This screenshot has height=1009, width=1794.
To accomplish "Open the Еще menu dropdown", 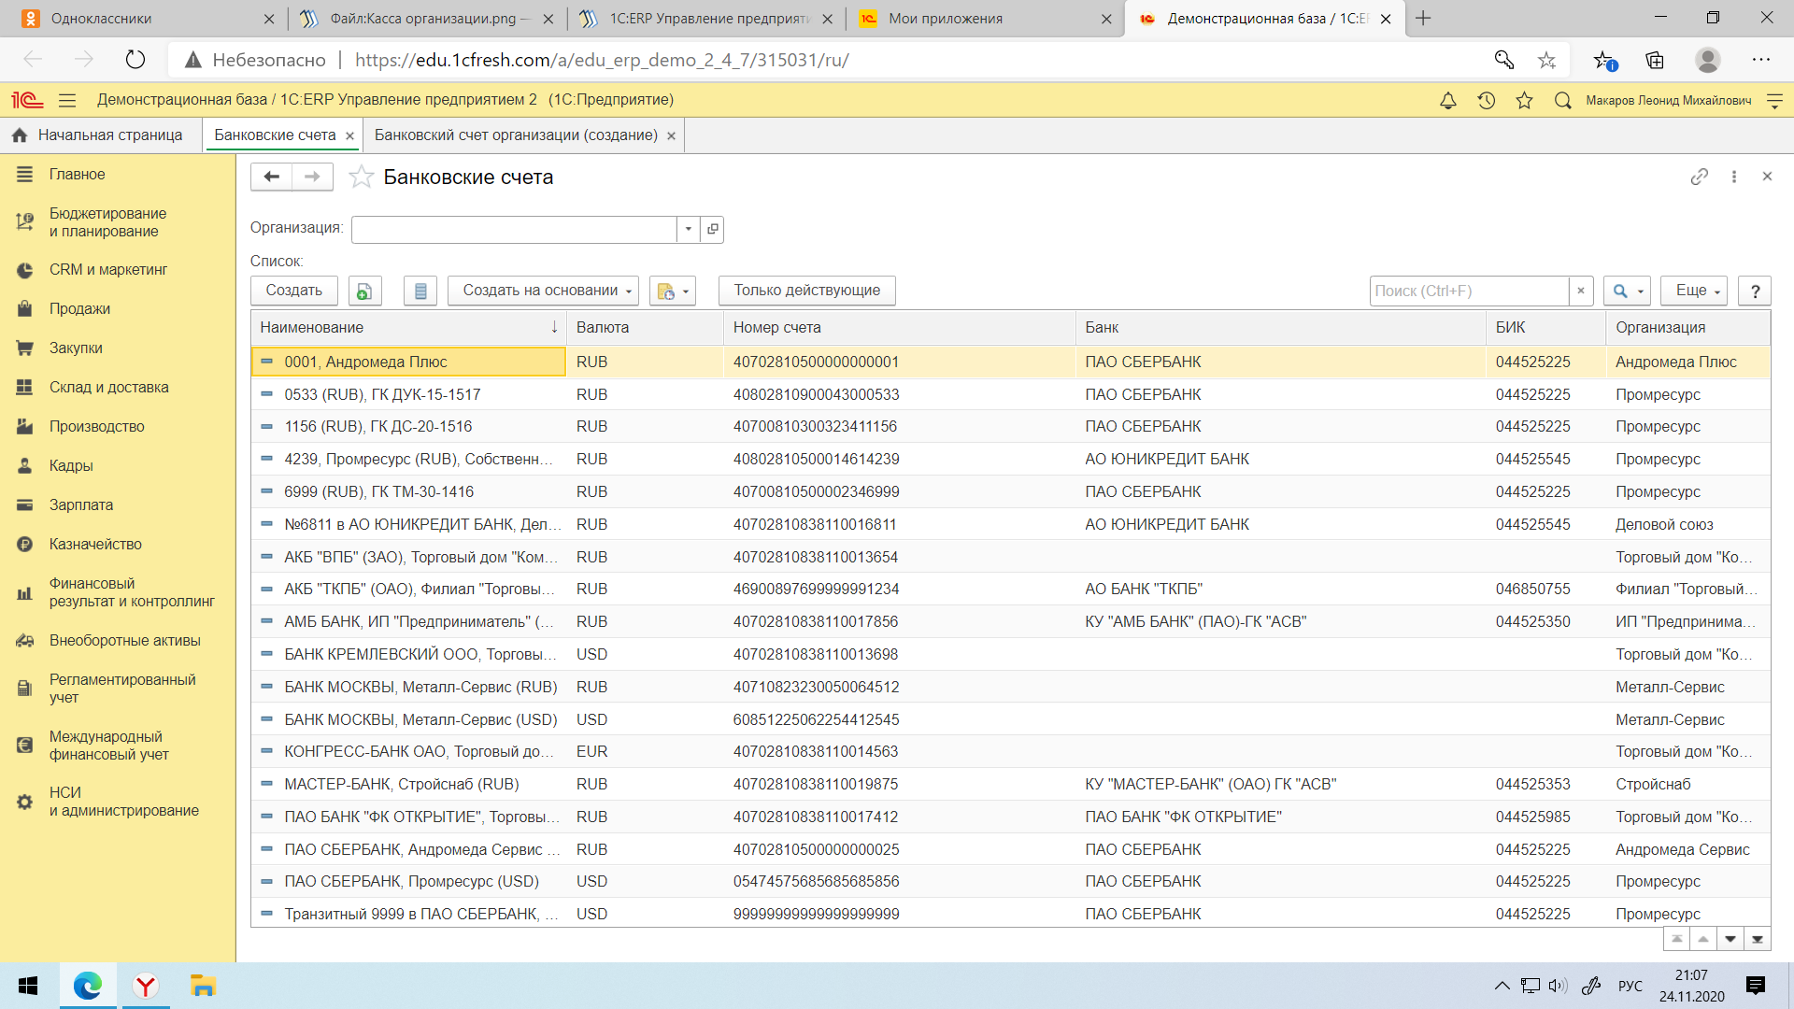I will click(x=1694, y=291).
